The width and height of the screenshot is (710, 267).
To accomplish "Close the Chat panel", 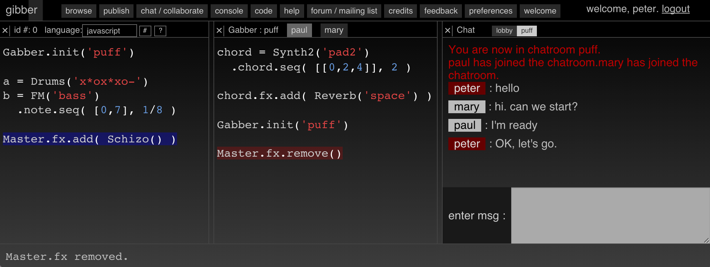I will 448,31.
